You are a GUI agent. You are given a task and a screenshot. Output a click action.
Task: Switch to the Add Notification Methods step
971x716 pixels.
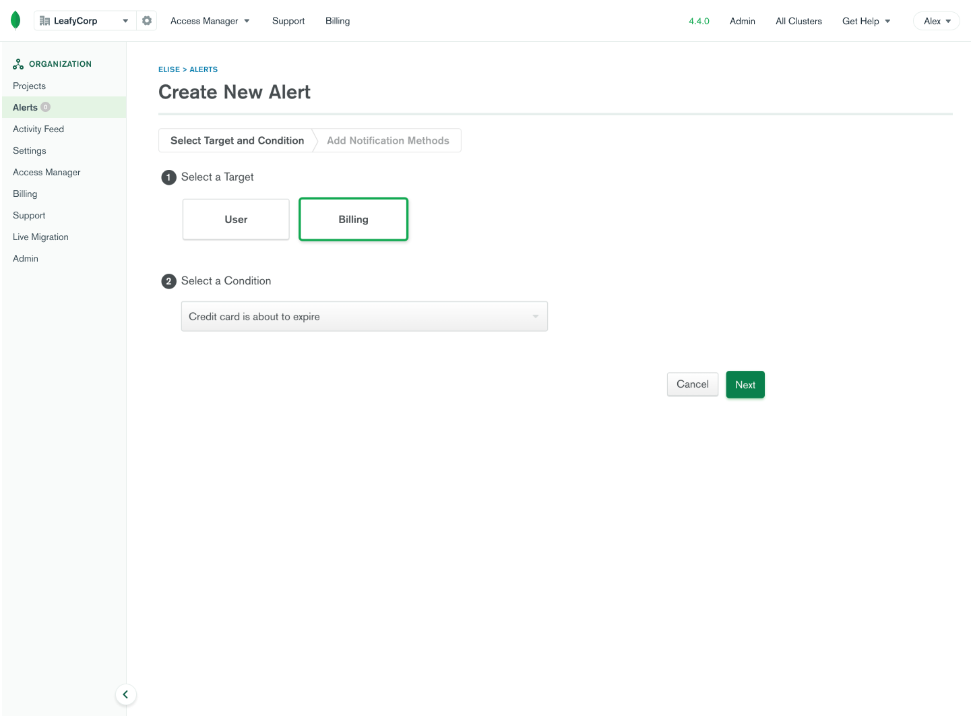point(388,140)
